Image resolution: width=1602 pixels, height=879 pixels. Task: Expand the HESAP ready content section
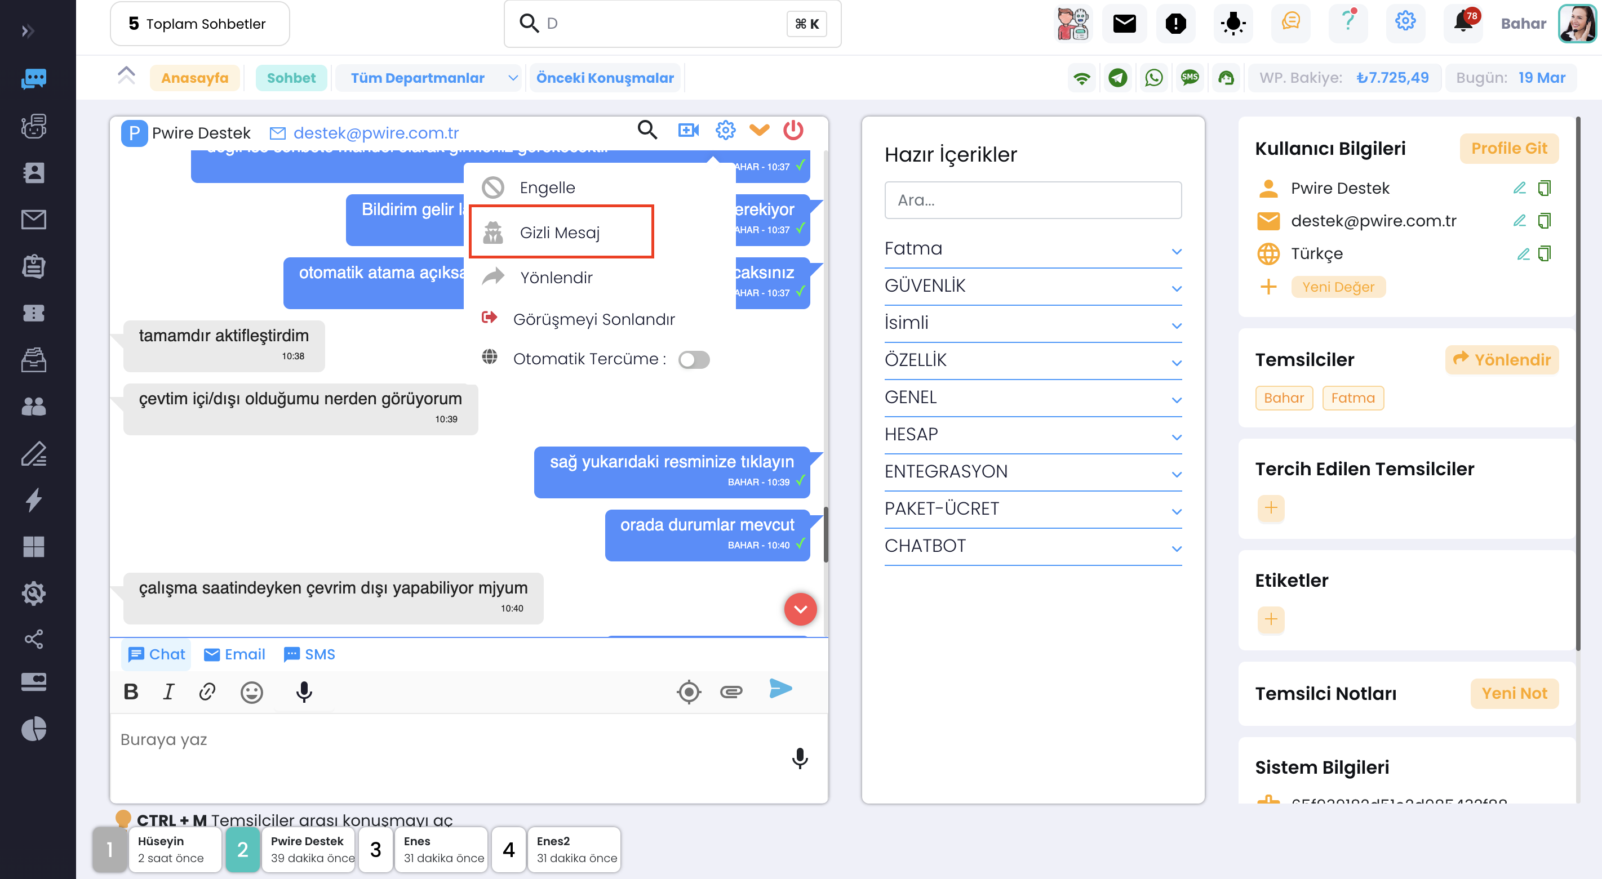1033,435
